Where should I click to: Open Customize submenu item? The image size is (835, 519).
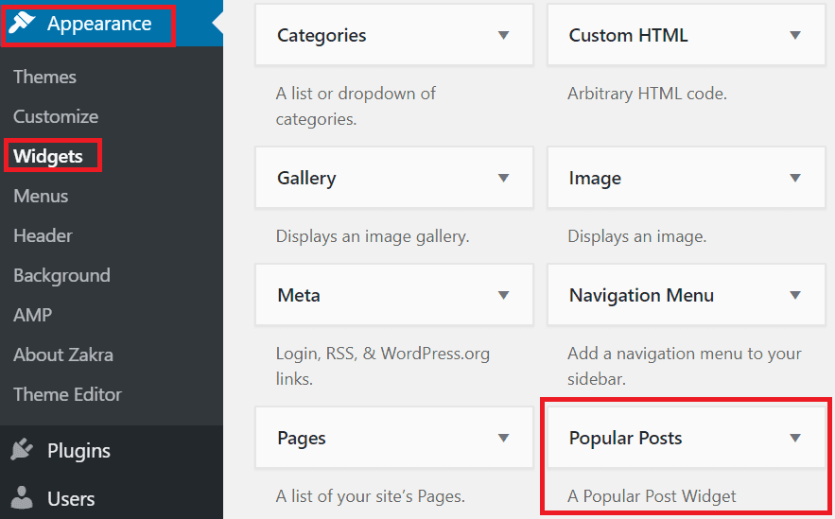[56, 116]
